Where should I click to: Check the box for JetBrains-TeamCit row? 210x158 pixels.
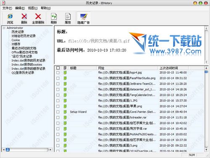point(58,84)
